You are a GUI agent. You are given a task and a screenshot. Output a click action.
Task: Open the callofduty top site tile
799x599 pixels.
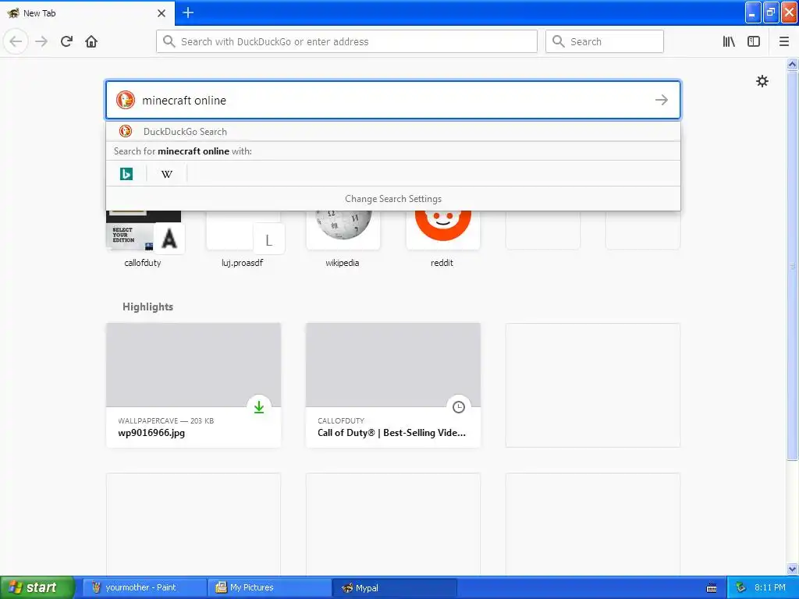(144, 239)
